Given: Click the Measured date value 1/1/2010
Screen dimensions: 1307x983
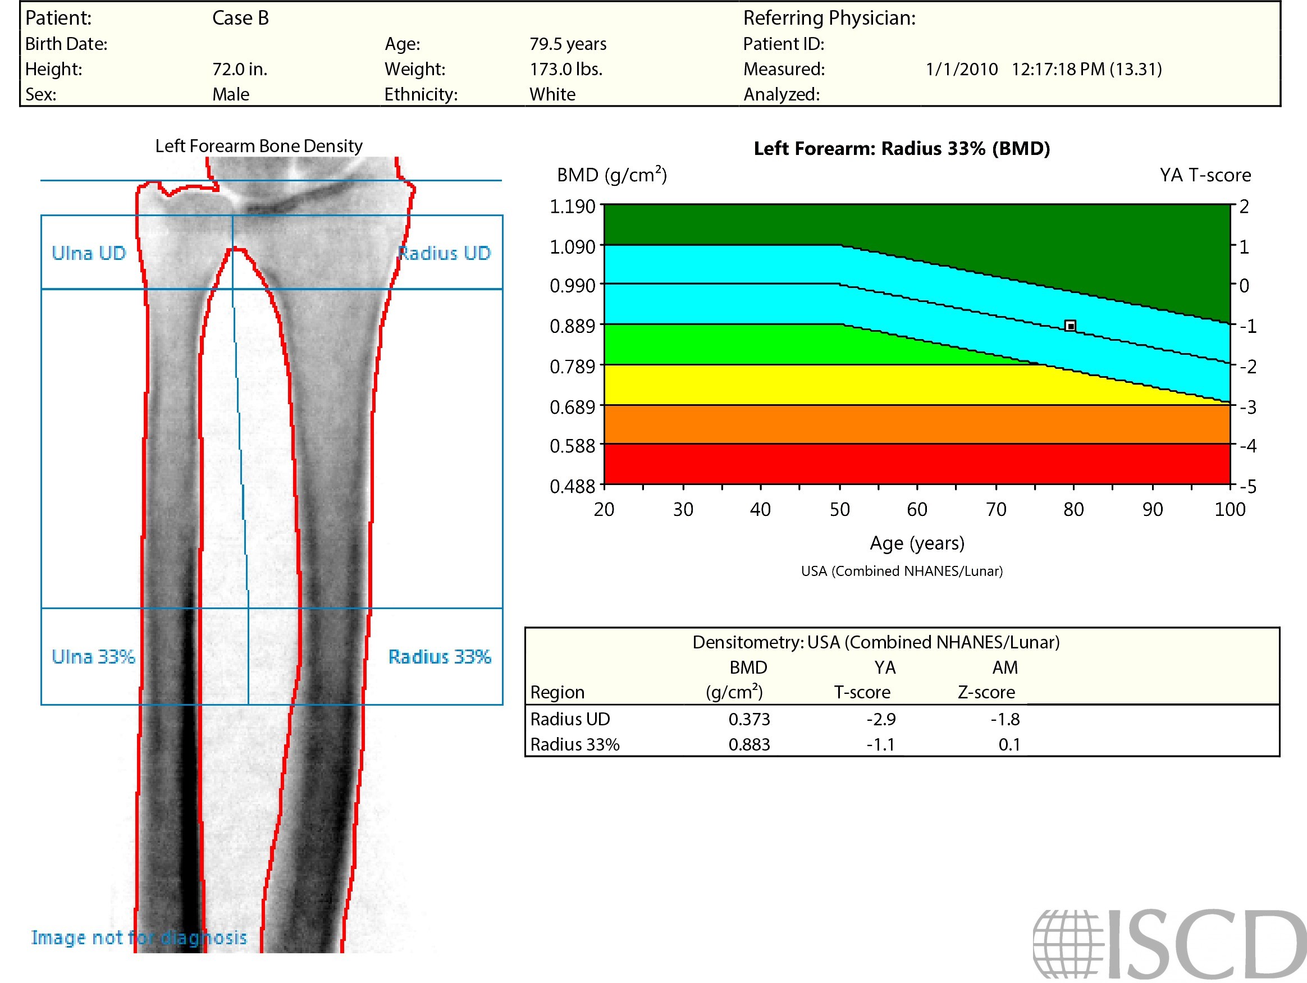Looking at the screenshot, I should pyautogui.click(x=961, y=69).
